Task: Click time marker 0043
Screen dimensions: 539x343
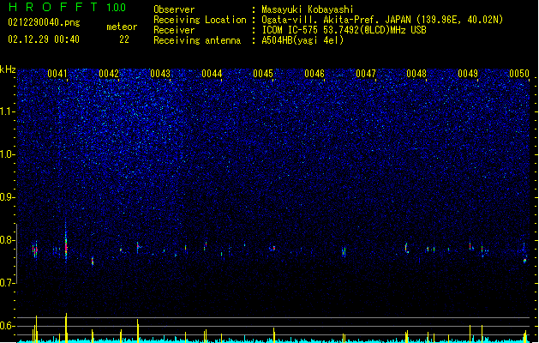Action: (x=160, y=74)
